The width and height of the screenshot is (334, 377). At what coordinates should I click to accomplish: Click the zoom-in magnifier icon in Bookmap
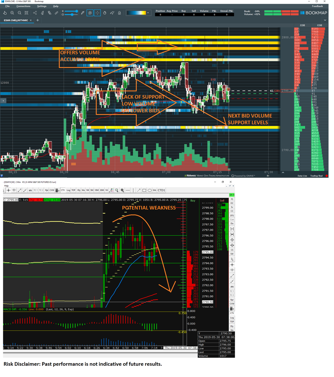[x=12, y=13]
